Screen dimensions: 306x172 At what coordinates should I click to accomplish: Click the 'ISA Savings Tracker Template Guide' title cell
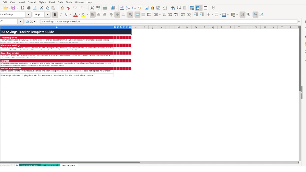[66, 32]
